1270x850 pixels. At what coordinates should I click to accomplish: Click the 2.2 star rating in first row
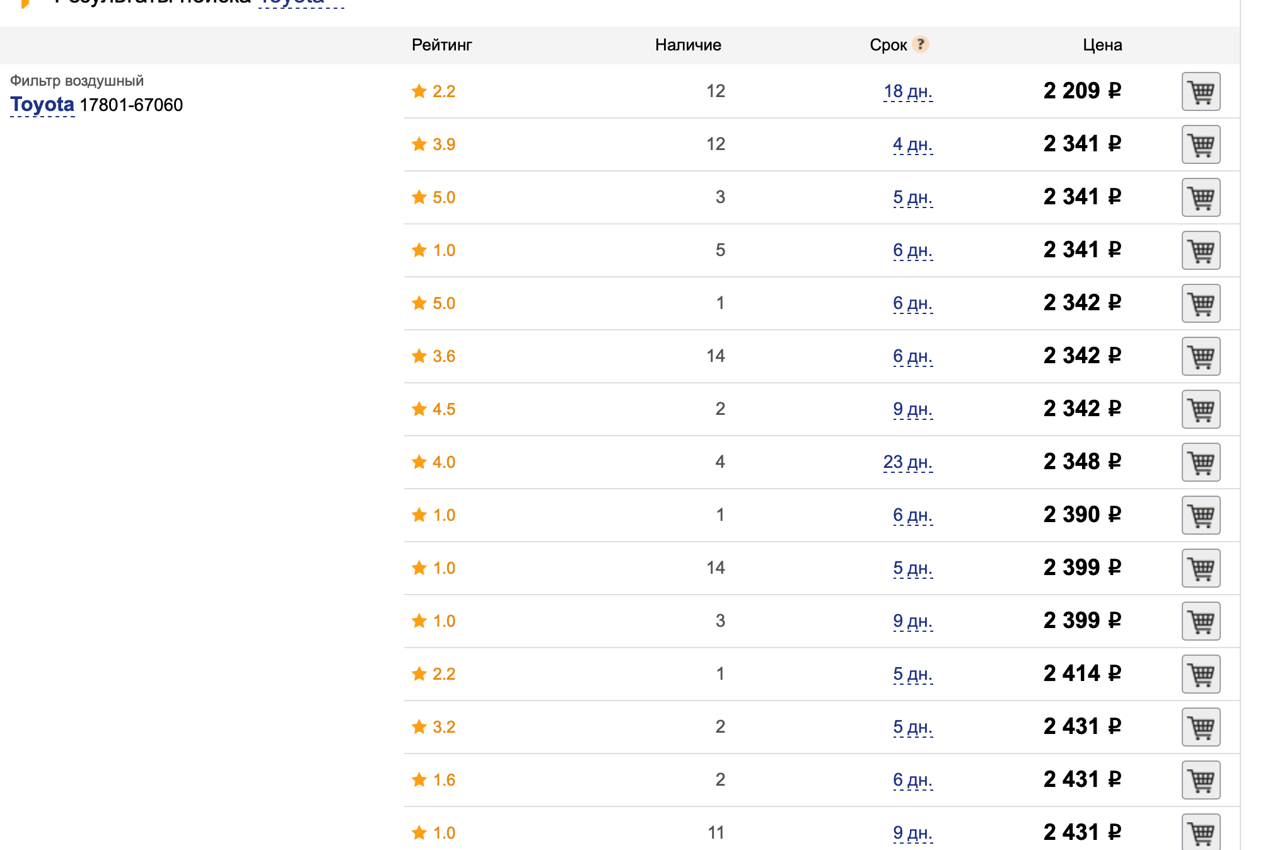coord(433,91)
